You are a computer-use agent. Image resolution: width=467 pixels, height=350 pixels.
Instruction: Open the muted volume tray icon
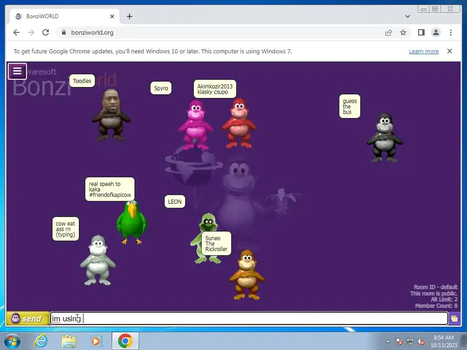point(421,341)
